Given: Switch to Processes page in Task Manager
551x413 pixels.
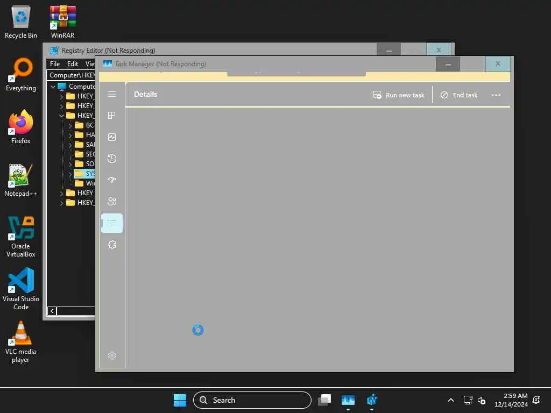Looking at the screenshot, I should point(112,116).
